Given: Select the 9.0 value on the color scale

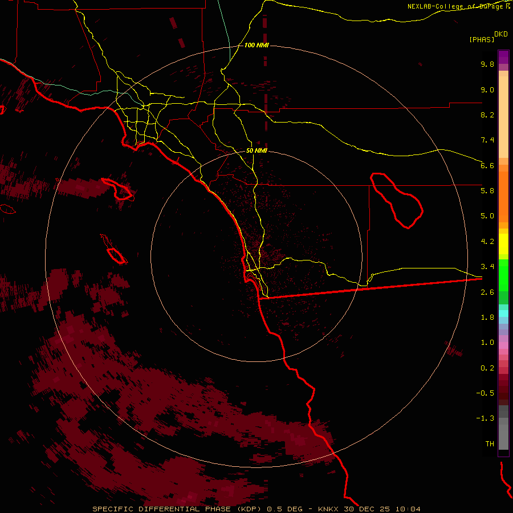Looking at the screenshot, I should [487, 89].
